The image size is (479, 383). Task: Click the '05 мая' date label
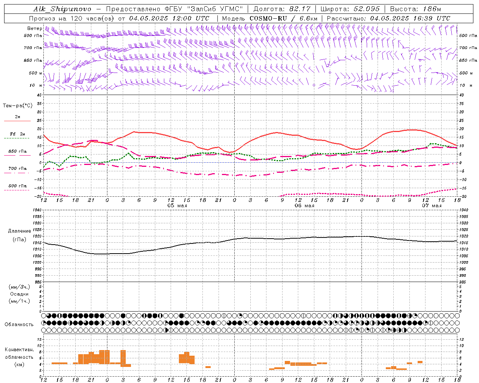[177, 206]
